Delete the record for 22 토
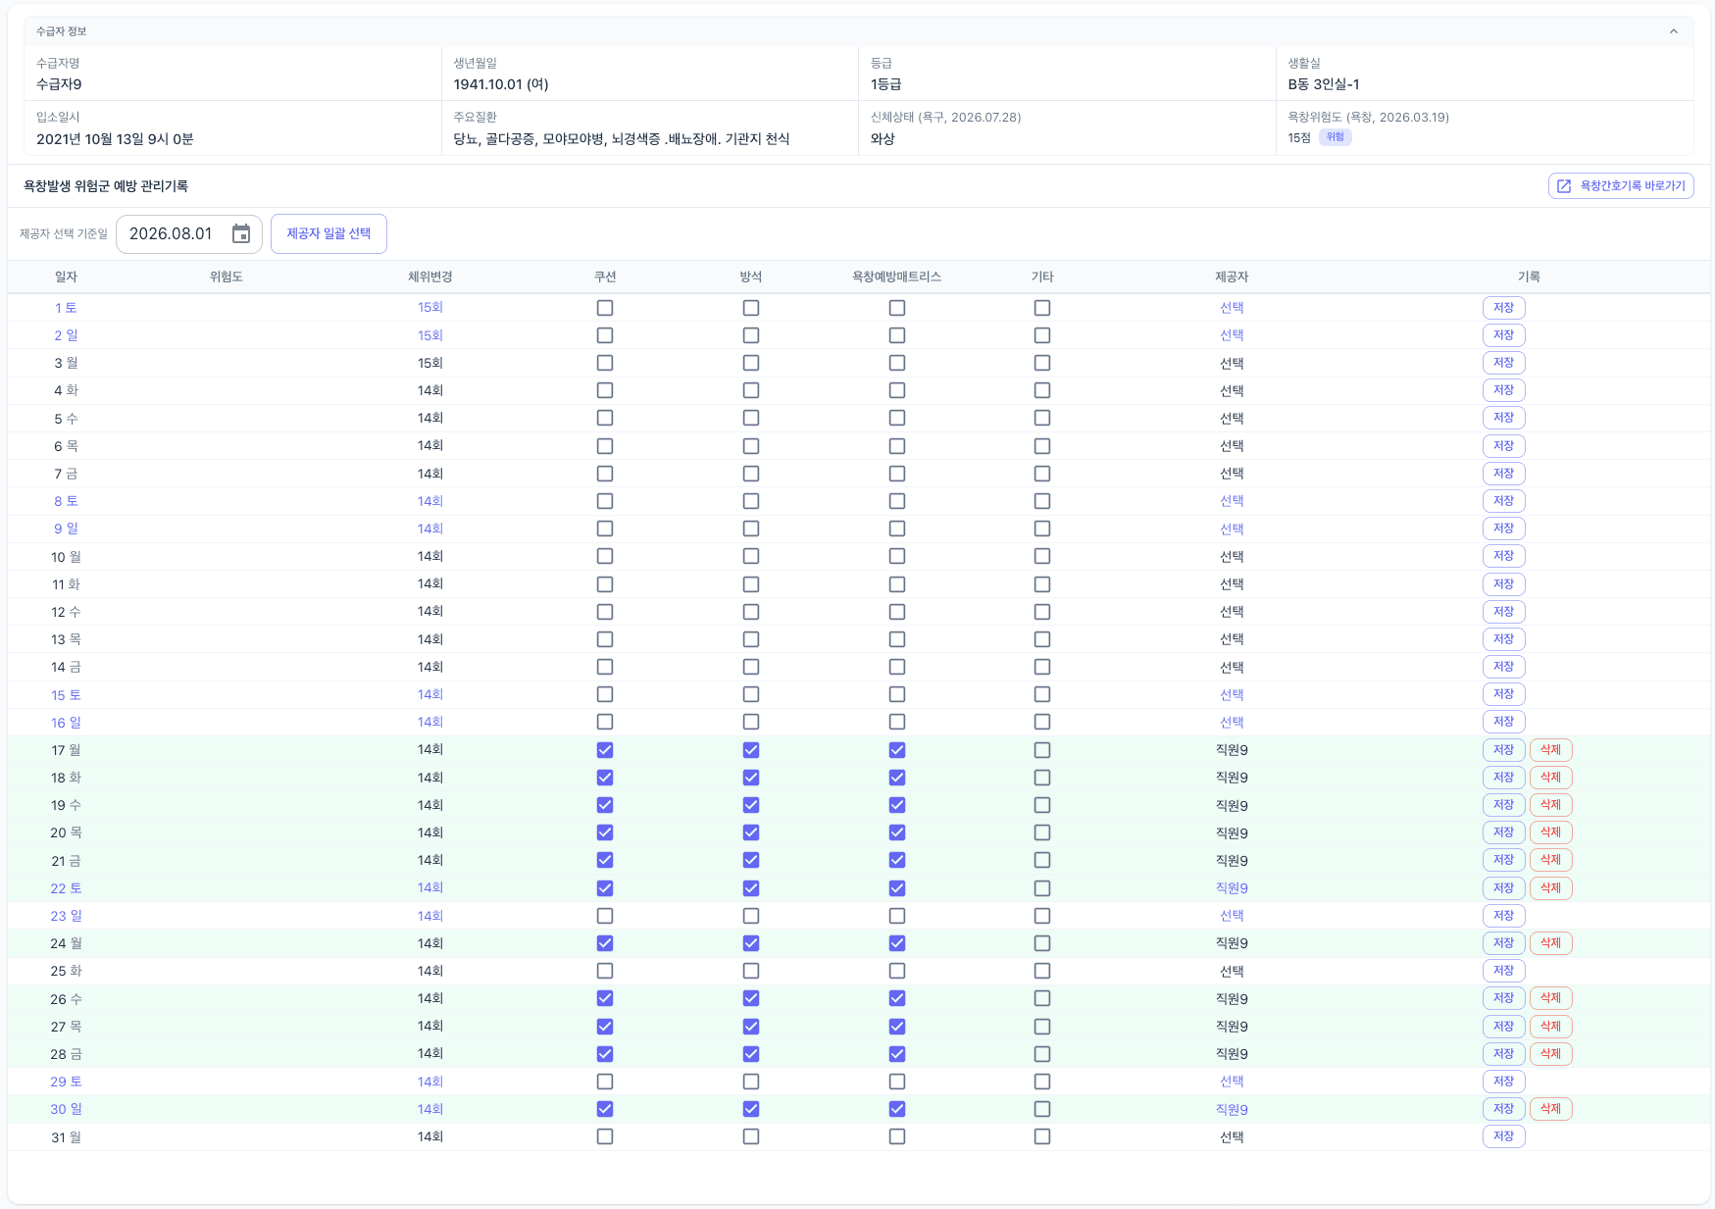This screenshot has width=1715, height=1209. click(1550, 888)
